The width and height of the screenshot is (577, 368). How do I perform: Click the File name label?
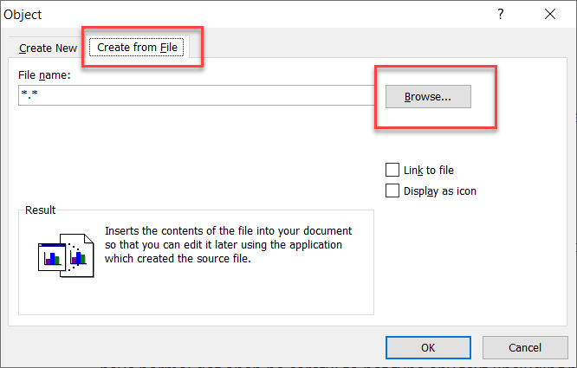tap(44, 75)
